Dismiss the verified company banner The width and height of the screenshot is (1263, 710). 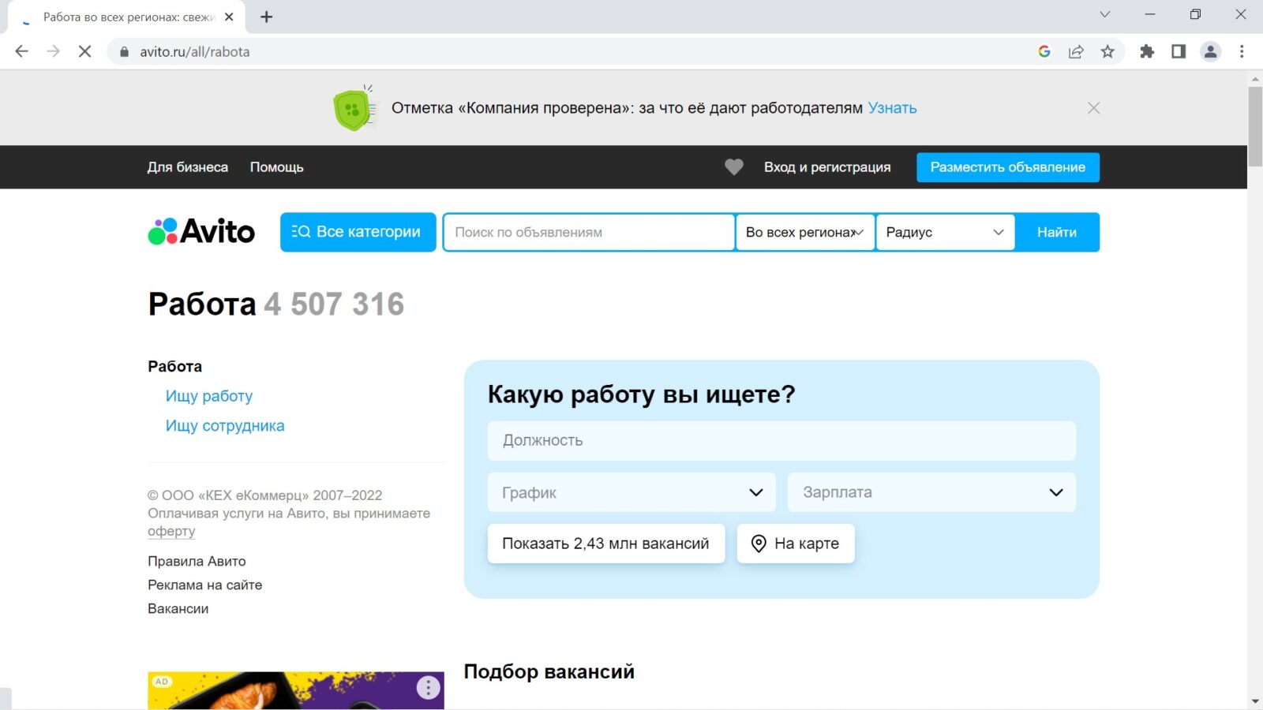click(1093, 108)
